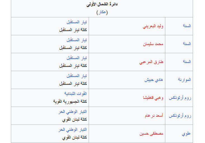Open مصطفى حسين red link
Screen dimensions: 205x143
tap(151, 133)
